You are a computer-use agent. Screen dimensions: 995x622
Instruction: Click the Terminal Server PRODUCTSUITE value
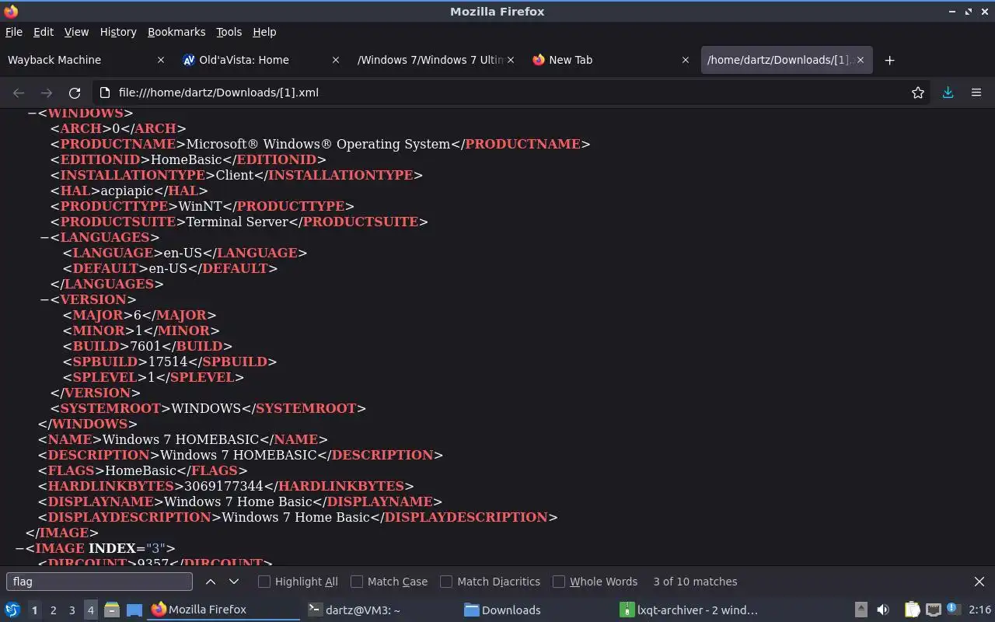(238, 222)
